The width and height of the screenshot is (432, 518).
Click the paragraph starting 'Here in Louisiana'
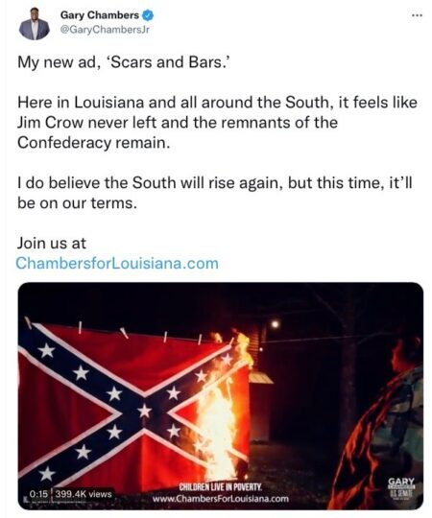[217, 122]
